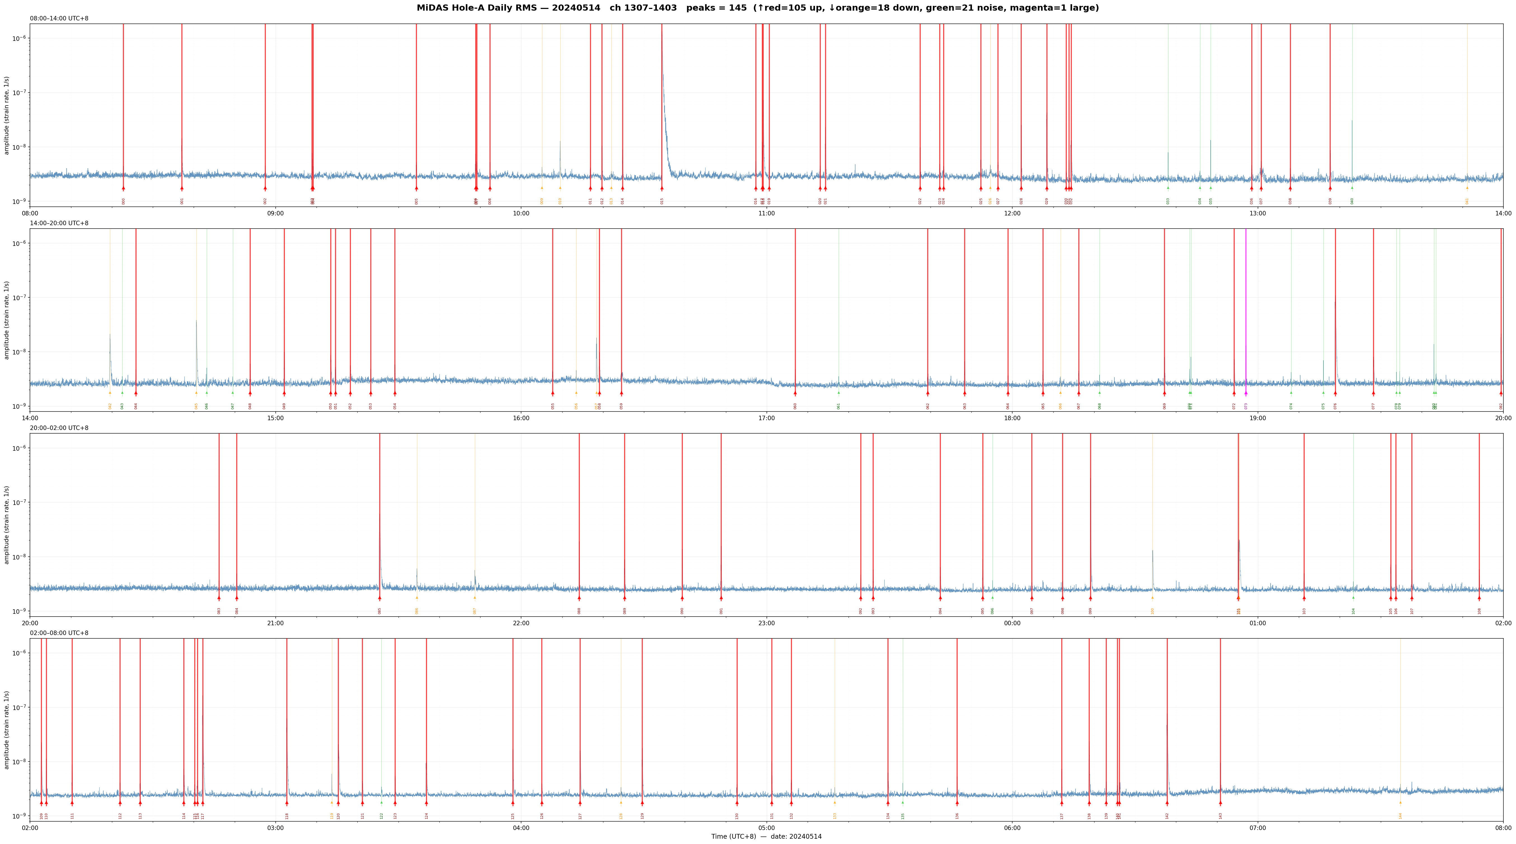1516x844 pixels.
Task: Click the 'Time (UTC+8) — date: 20240514' axis label
Action: 766,836
